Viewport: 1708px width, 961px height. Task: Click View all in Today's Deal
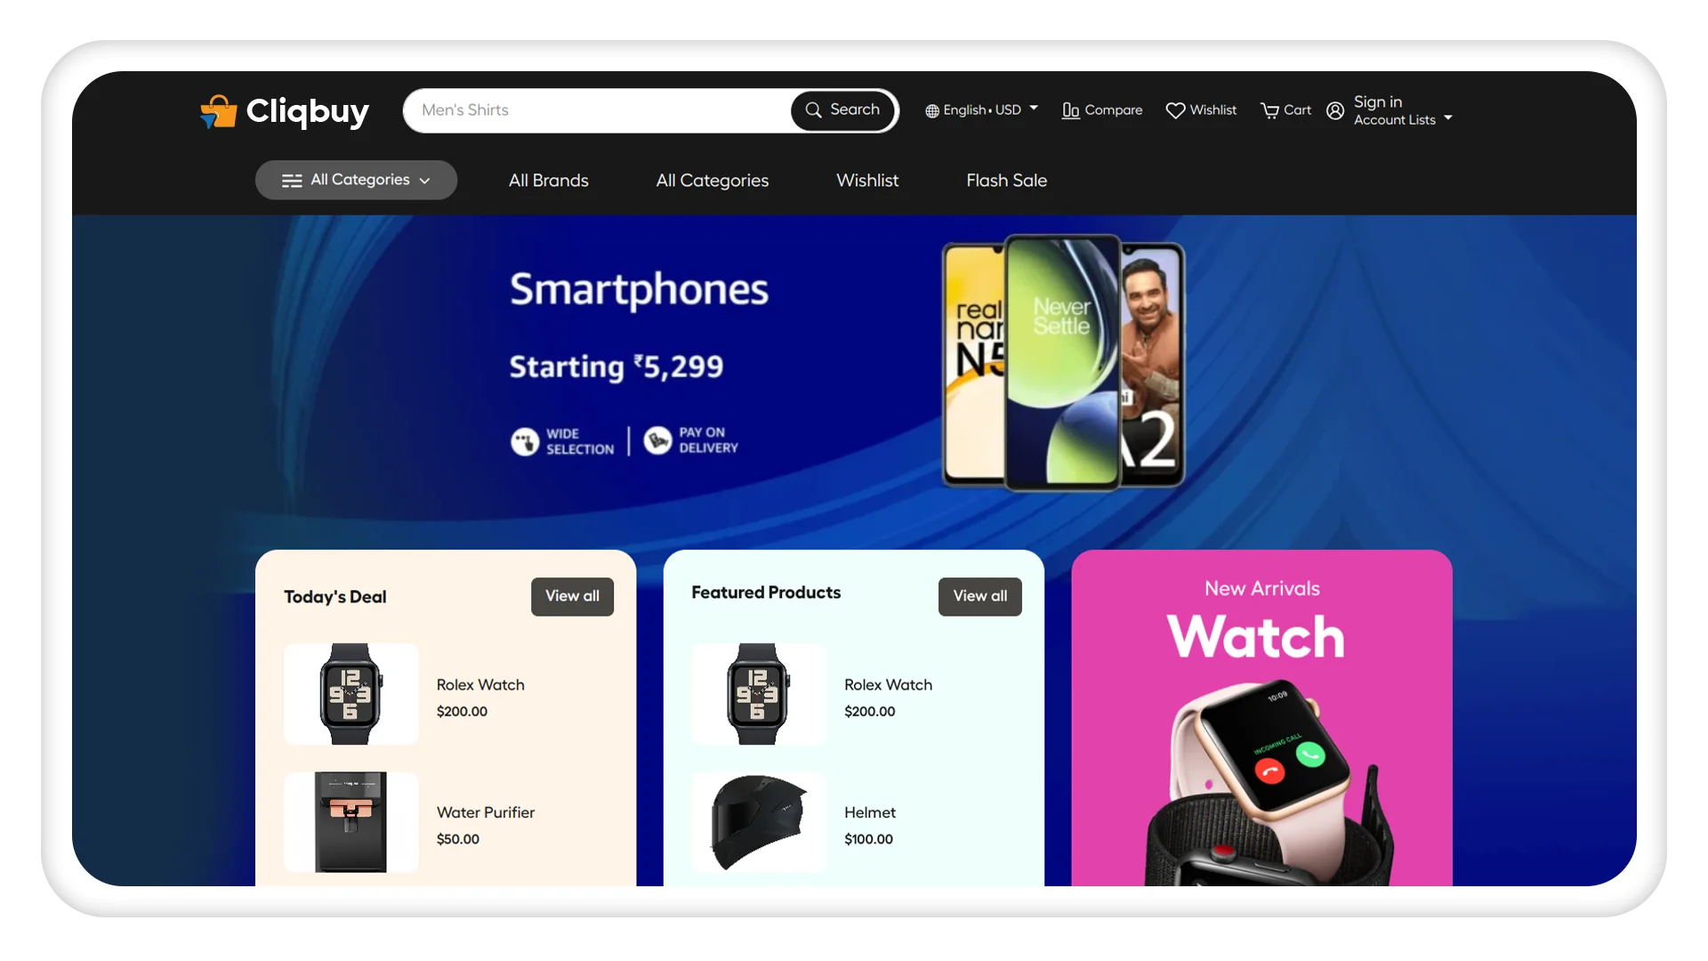click(573, 596)
